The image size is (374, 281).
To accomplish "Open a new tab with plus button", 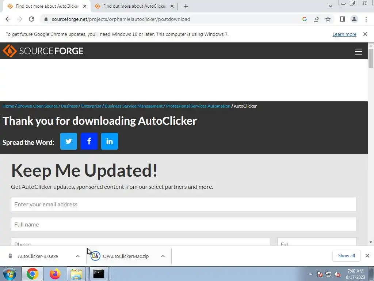I will tap(186, 6).
